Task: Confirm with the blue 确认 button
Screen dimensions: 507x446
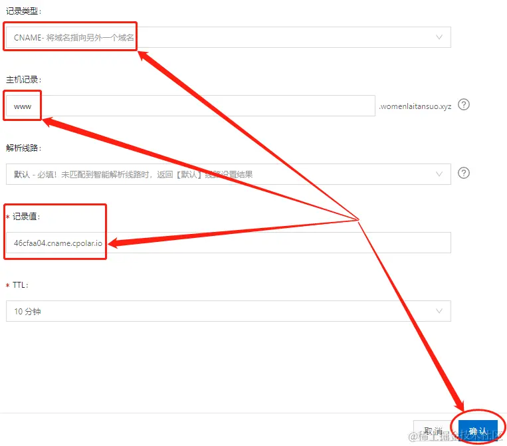Action: [478, 431]
